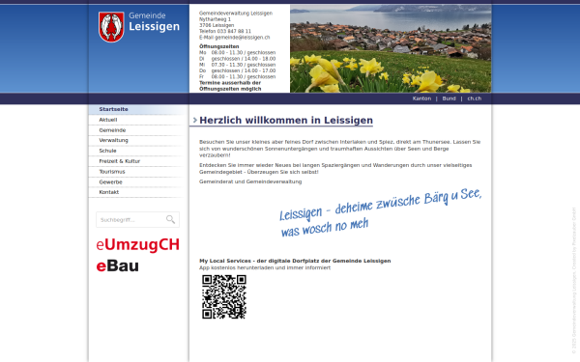Click the text Gemeinderat und Gemeindeverwaltung
Screen dimensions: 580x362
tap(250, 181)
